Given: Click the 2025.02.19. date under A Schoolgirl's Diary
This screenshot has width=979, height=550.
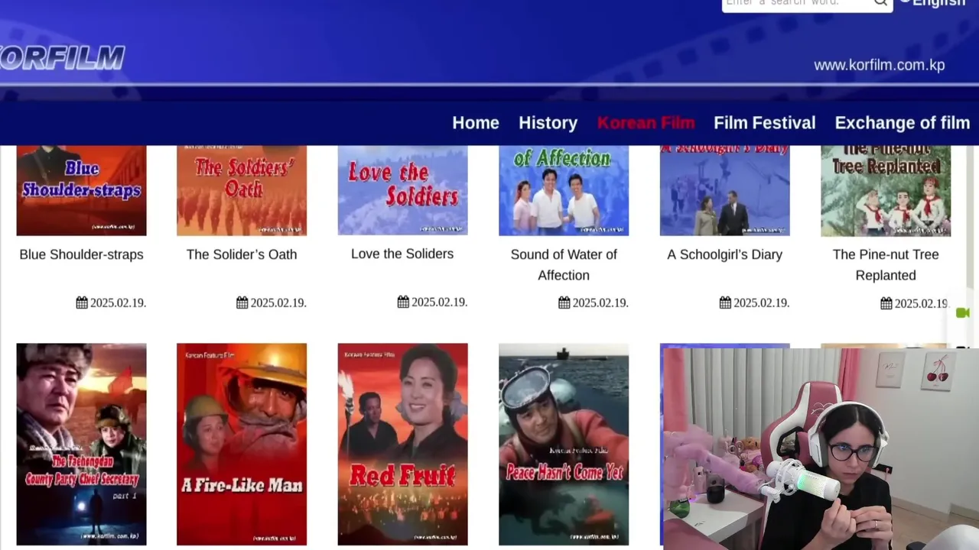Looking at the screenshot, I should pyautogui.click(x=762, y=303).
